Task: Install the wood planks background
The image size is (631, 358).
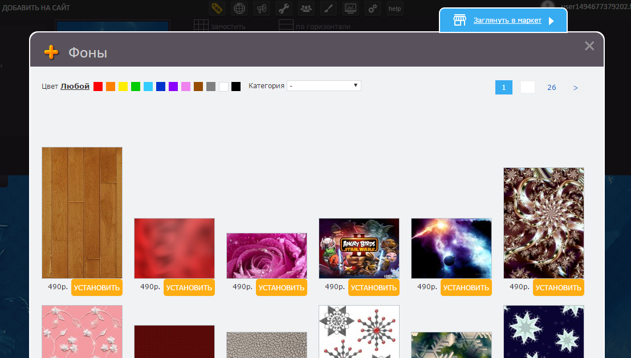Action: pos(97,287)
